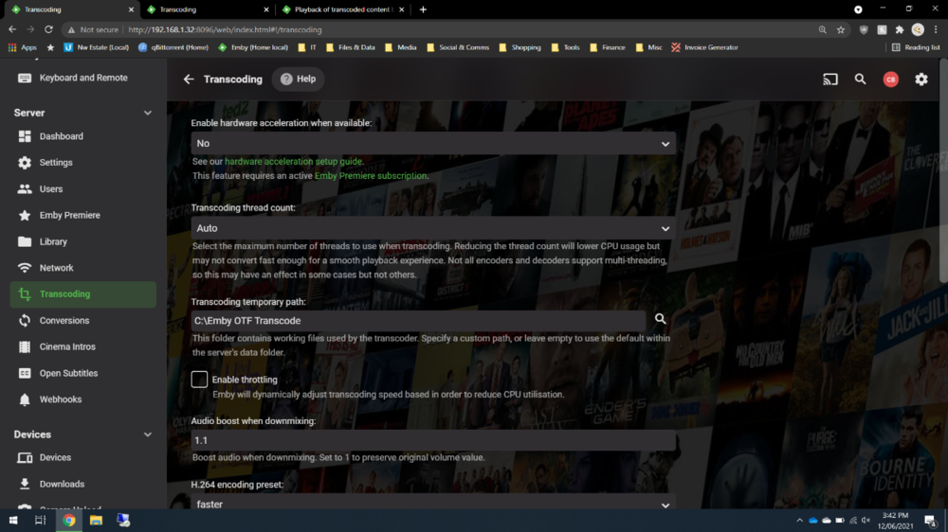
Task: Open the Emby settings gear icon
Action: (921, 80)
